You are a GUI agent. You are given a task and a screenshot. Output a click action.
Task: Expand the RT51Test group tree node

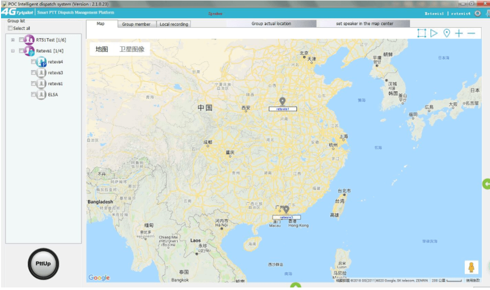[x=13, y=40]
